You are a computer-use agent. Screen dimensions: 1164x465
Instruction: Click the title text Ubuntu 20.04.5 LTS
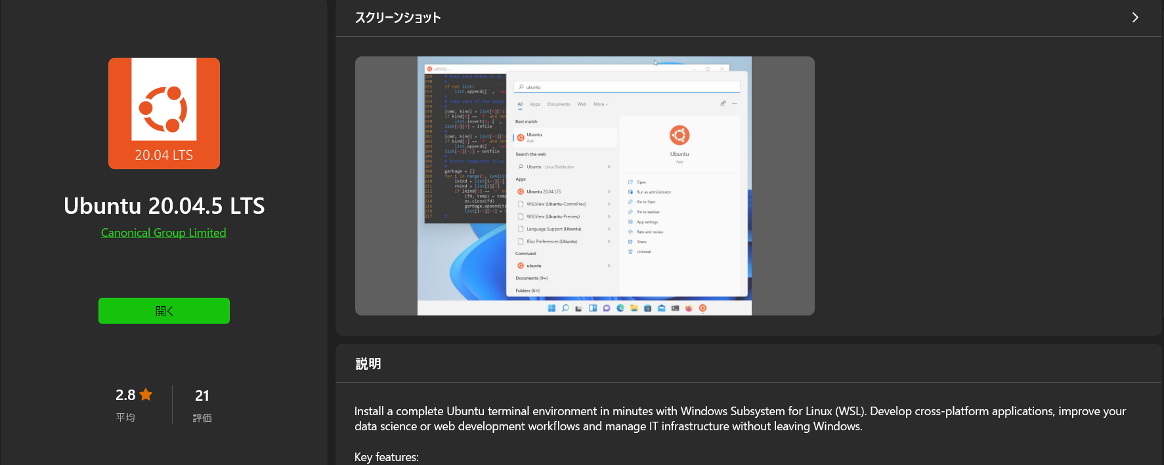coord(164,206)
